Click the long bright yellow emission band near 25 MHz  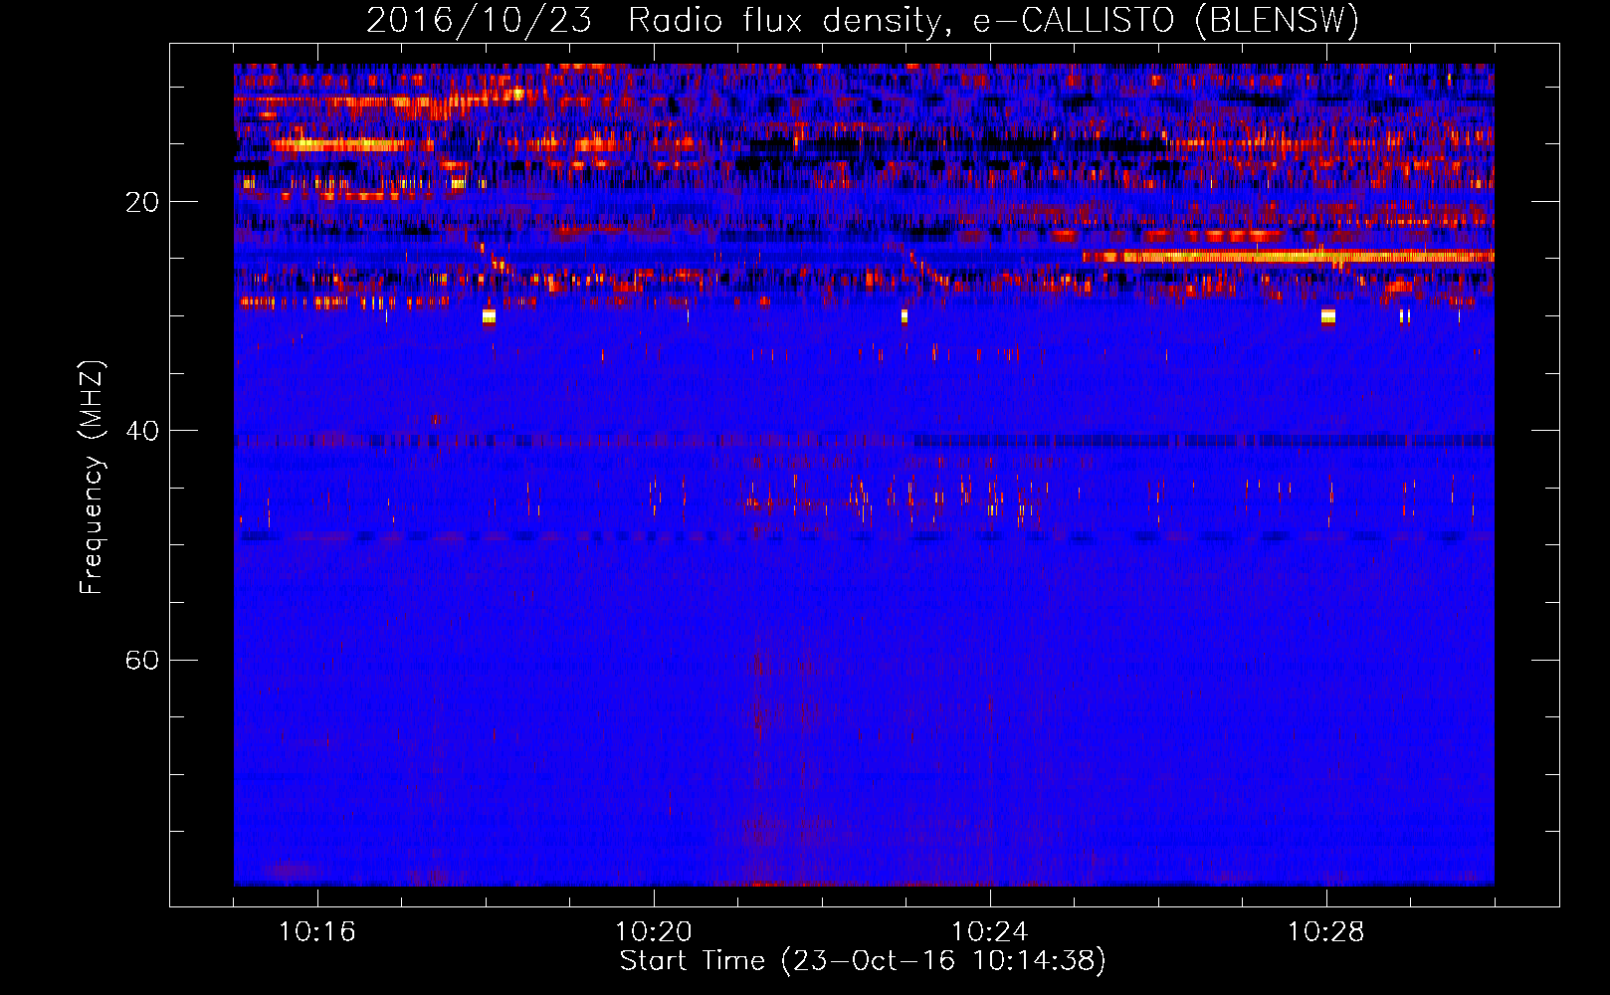click(1289, 257)
